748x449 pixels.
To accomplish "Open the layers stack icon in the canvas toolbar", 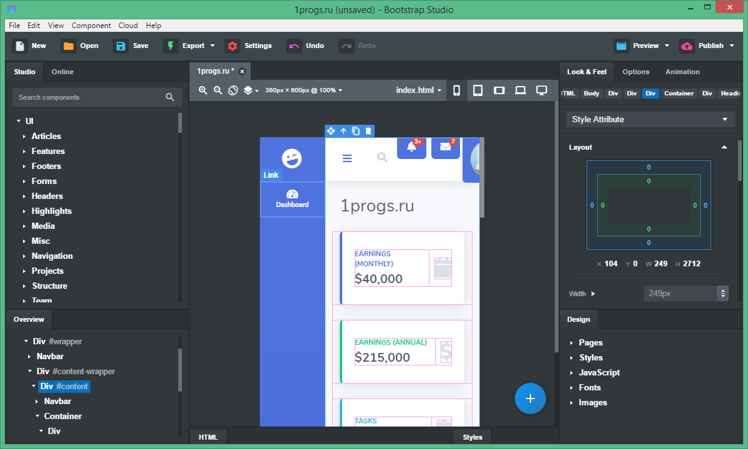I will (x=247, y=90).
